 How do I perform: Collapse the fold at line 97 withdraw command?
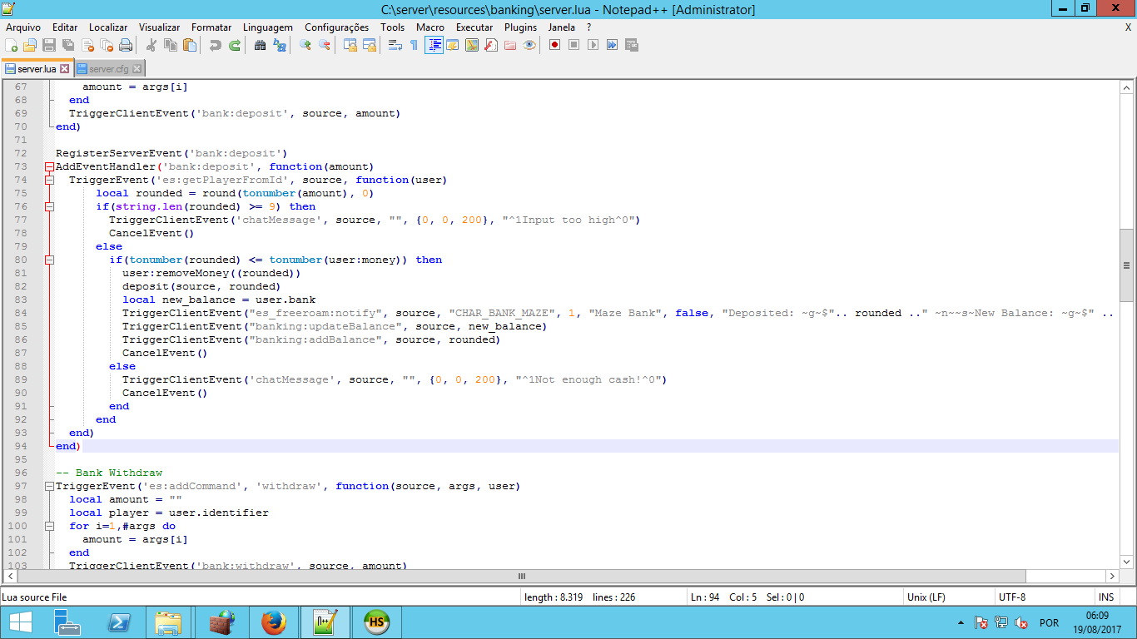(49, 486)
